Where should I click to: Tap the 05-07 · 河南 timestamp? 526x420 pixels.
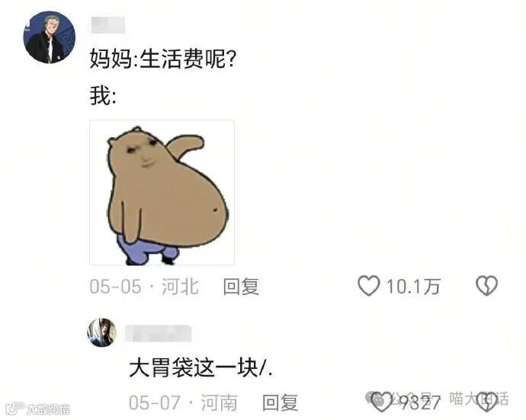click(183, 403)
